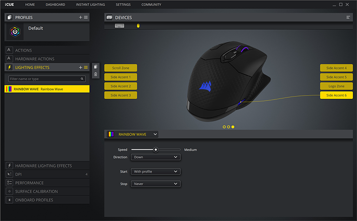Expand Hardware Lighting Effects section
Viewport: 357px width, 221px height.
[x=47, y=166]
